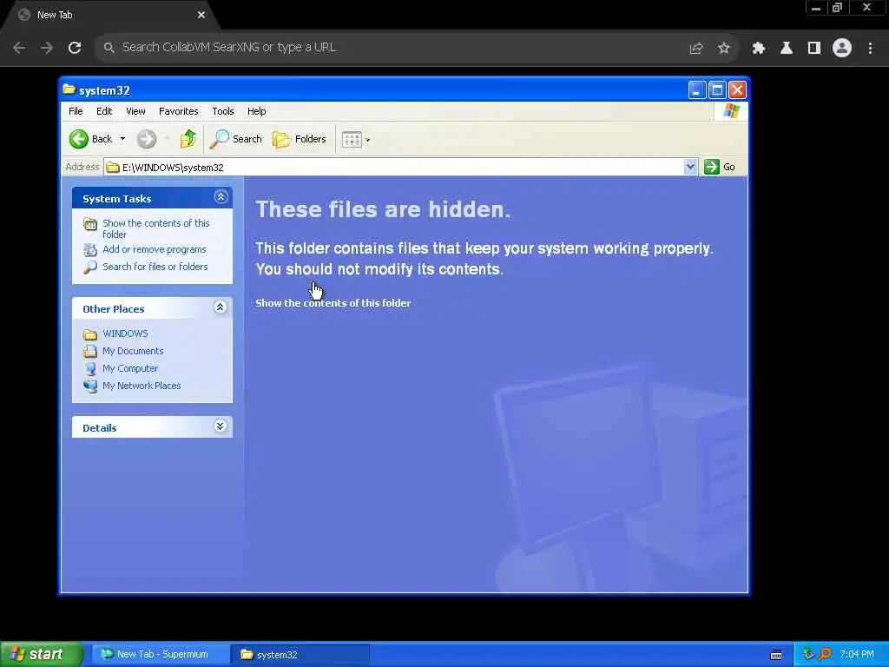Bookmark this tab with the star icon
889x667 pixels.
tap(724, 49)
